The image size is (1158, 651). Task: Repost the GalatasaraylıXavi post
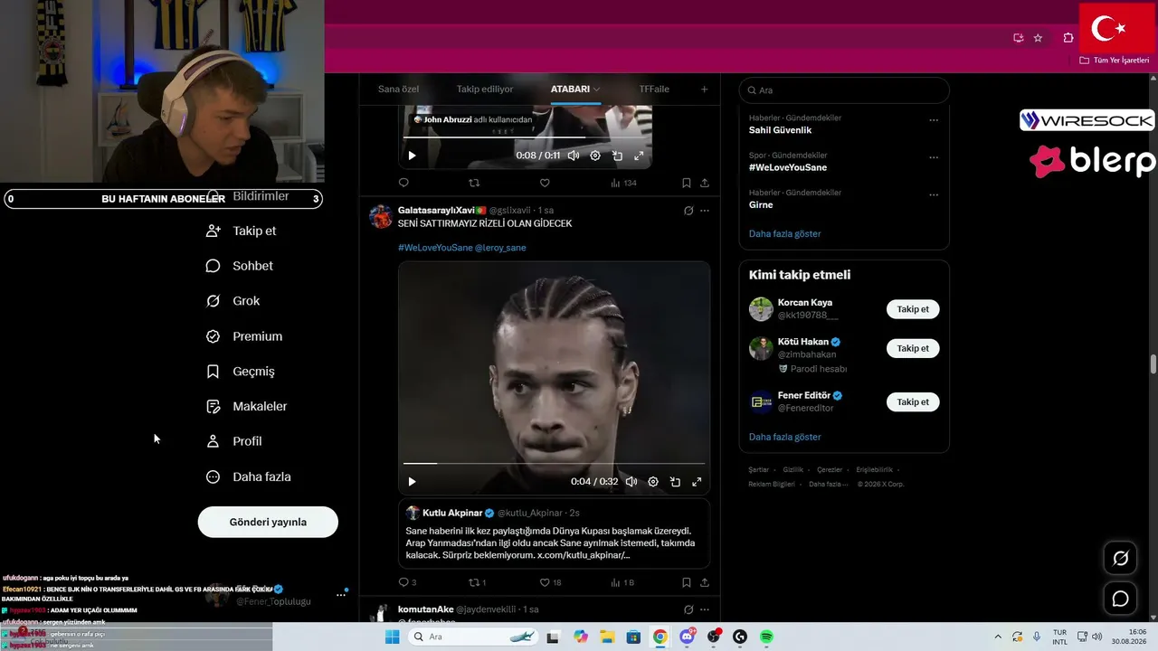[473, 583]
